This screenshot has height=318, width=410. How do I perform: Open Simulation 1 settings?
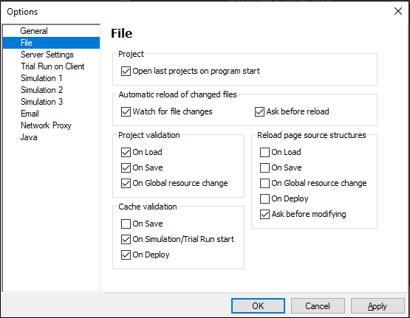tap(41, 78)
